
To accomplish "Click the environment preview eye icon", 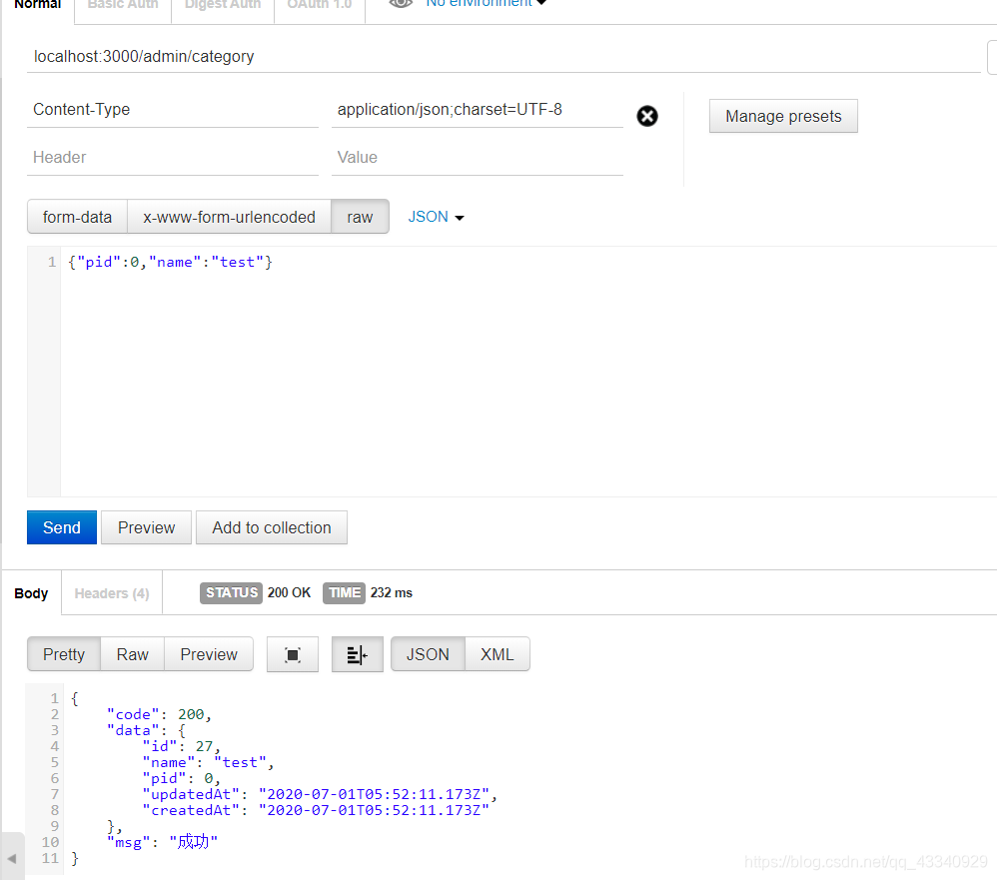I will pyautogui.click(x=400, y=4).
